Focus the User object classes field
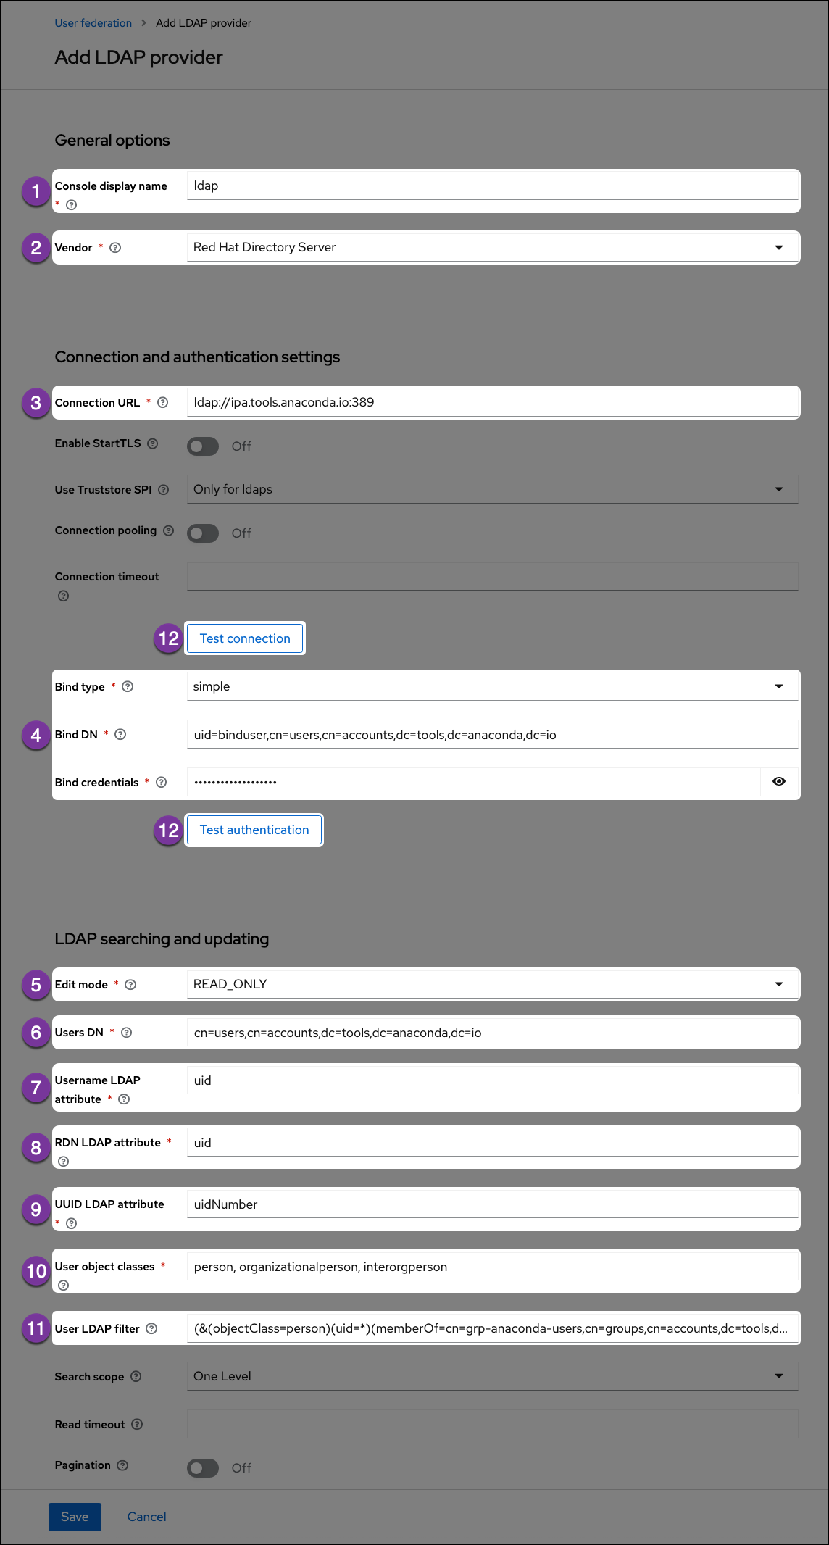The width and height of the screenshot is (829, 1545). 493,1266
